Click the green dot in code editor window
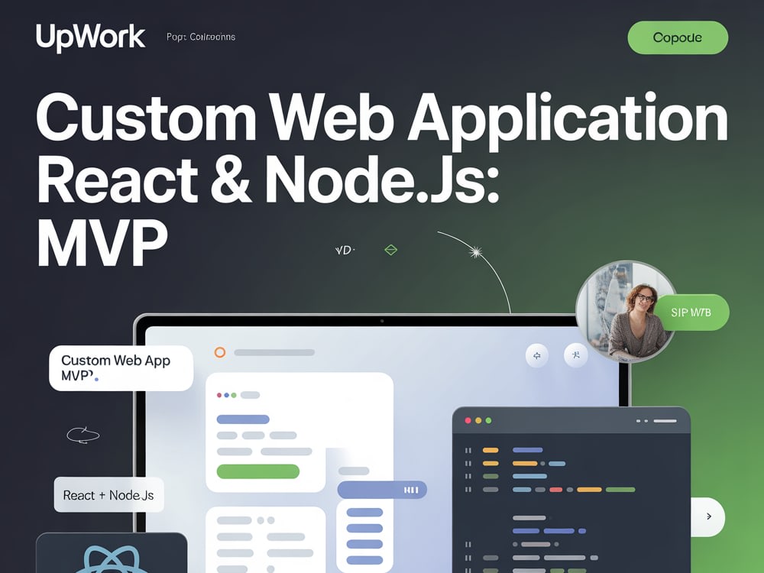Image resolution: width=764 pixels, height=573 pixels. pos(489,420)
